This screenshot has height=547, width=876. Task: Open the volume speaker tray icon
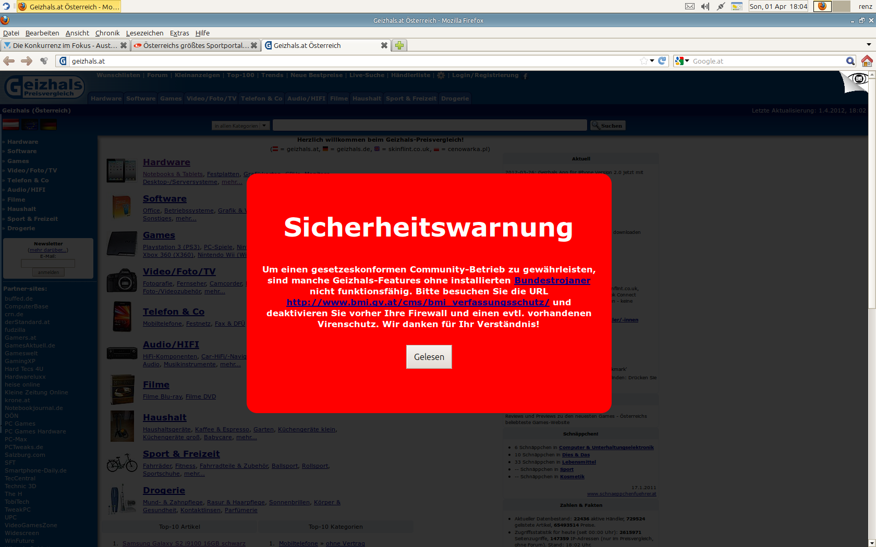click(705, 6)
